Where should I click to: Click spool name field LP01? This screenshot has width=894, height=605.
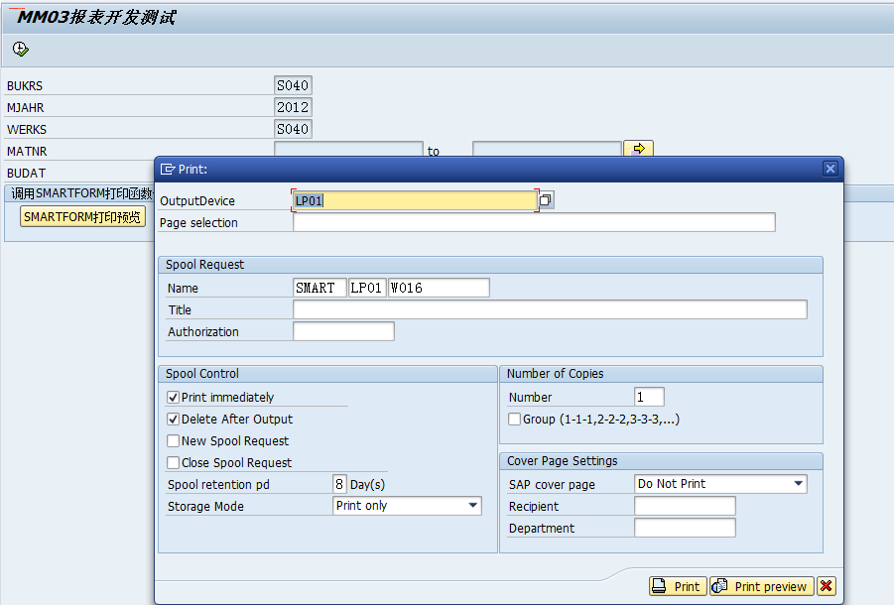(366, 288)
